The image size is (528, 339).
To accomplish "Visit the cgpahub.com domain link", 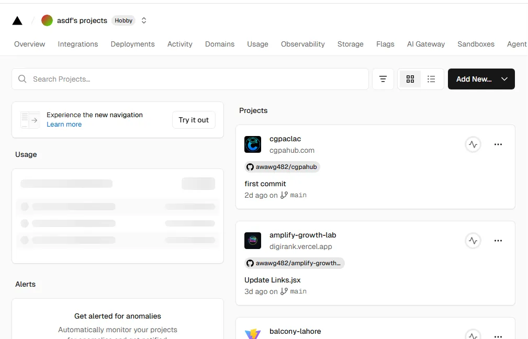I will 292,150.
